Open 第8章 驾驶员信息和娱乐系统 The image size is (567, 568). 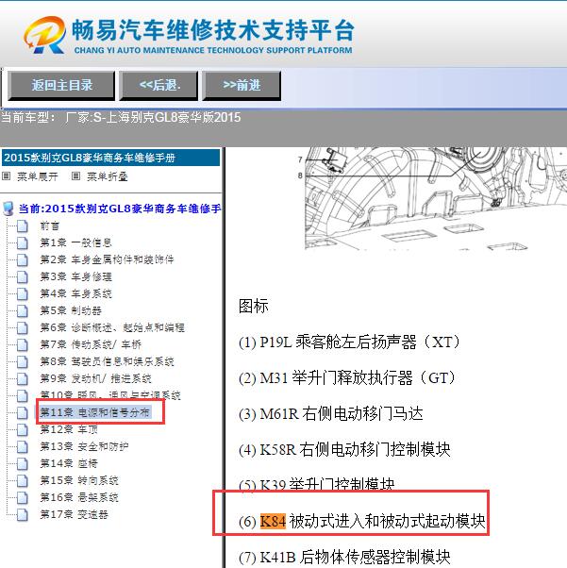[x=107, y=361]
